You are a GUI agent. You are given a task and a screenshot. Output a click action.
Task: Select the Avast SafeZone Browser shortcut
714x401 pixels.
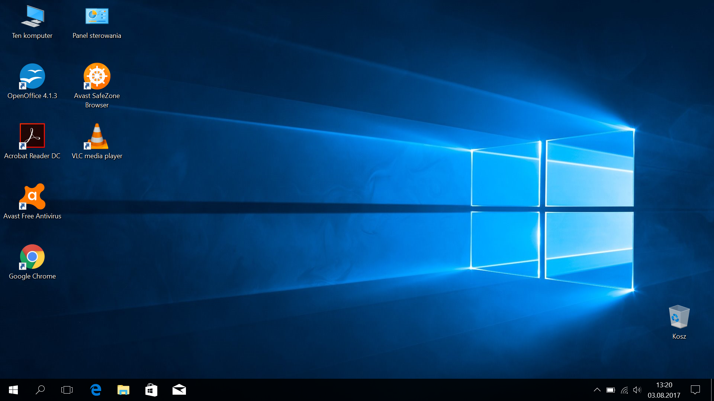(x=97, y=76)
